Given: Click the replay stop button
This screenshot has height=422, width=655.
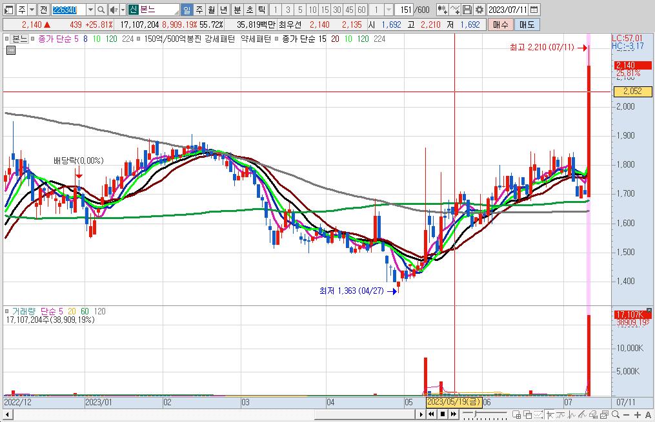Looking at the screenshot, I should tap(443, 414).
